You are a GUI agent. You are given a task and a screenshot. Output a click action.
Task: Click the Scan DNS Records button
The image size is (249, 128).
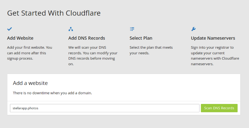click(x=219, y=108)
